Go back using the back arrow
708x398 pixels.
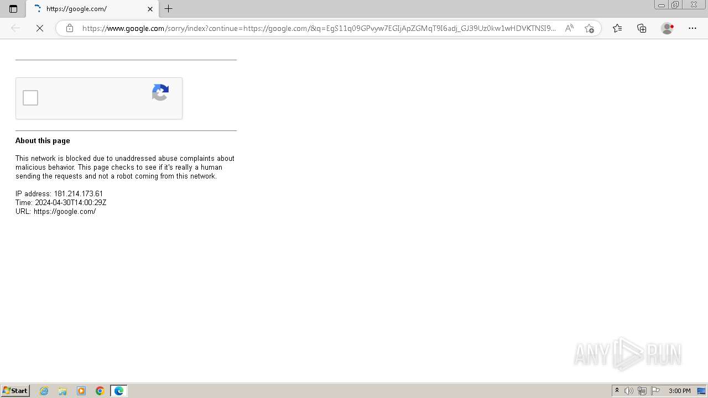pos(15,28)
